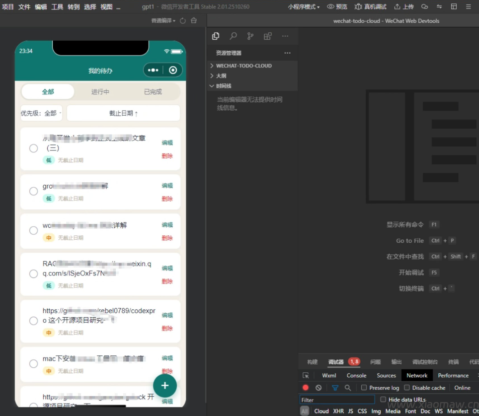Open the Sources devtools tab
This screenshot has width=479, height=416.
(x=386, y=375)
